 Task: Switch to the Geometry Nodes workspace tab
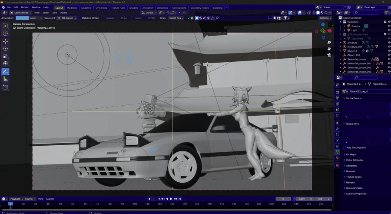point(199,8)
